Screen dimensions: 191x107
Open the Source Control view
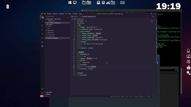coord(42,25)
